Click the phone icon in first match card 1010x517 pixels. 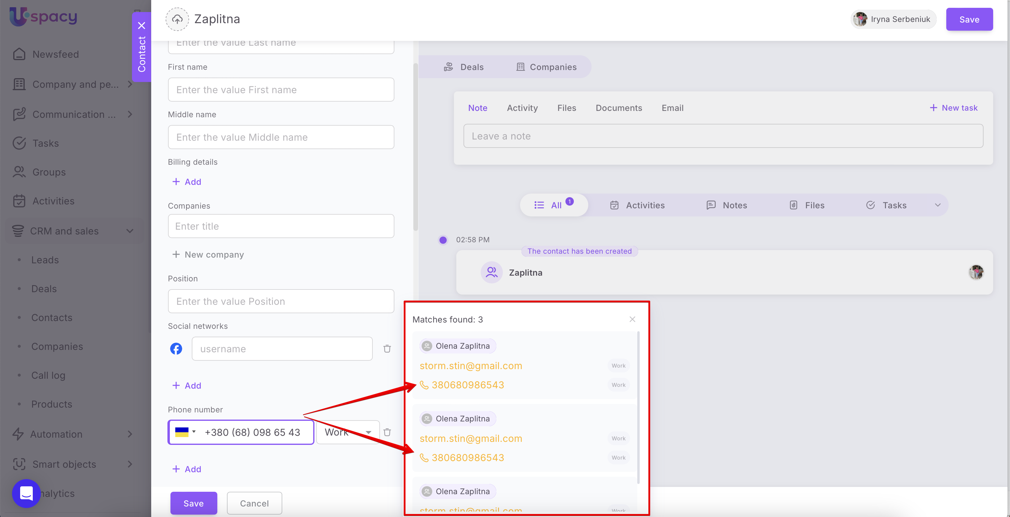pos(424,385)
